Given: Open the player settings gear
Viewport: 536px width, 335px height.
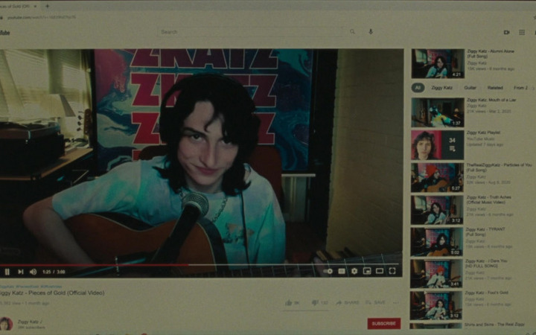Looking at the screenshot, I should 354,271.
